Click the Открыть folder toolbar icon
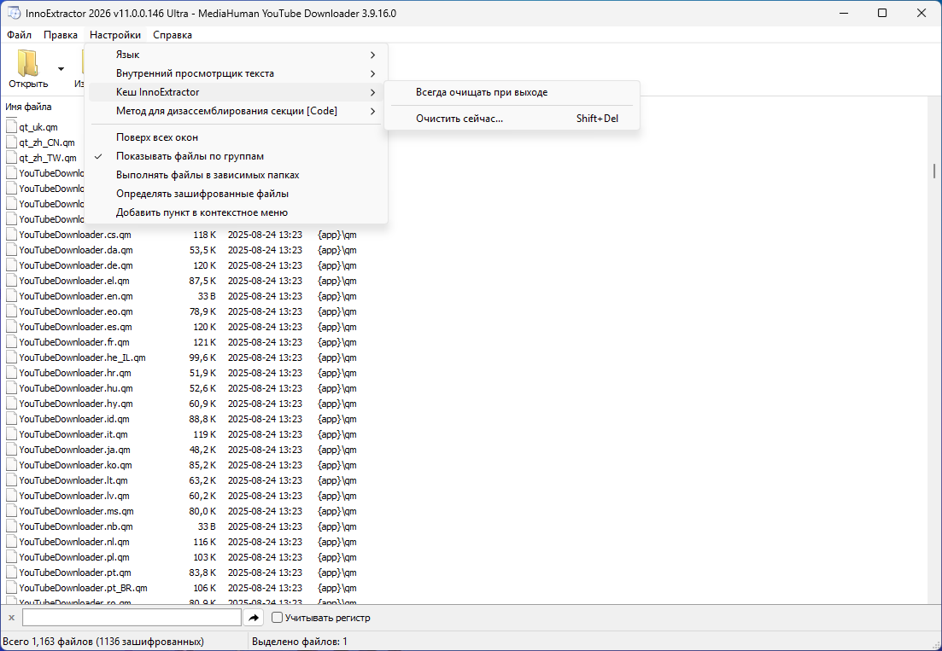 [x=27, y=63]
